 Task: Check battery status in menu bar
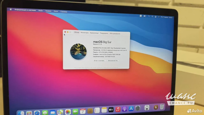(145, 16)
